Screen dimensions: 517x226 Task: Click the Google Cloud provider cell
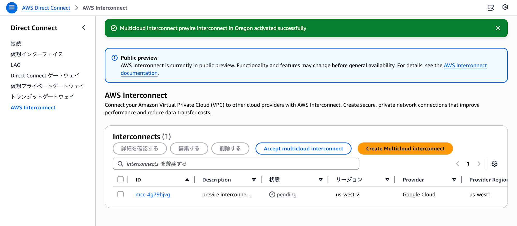click(419, 195)
